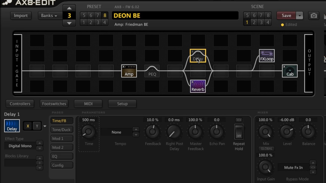Open the X/Y options dropdown arrow

pyautogui.click(x=45, y=126)
